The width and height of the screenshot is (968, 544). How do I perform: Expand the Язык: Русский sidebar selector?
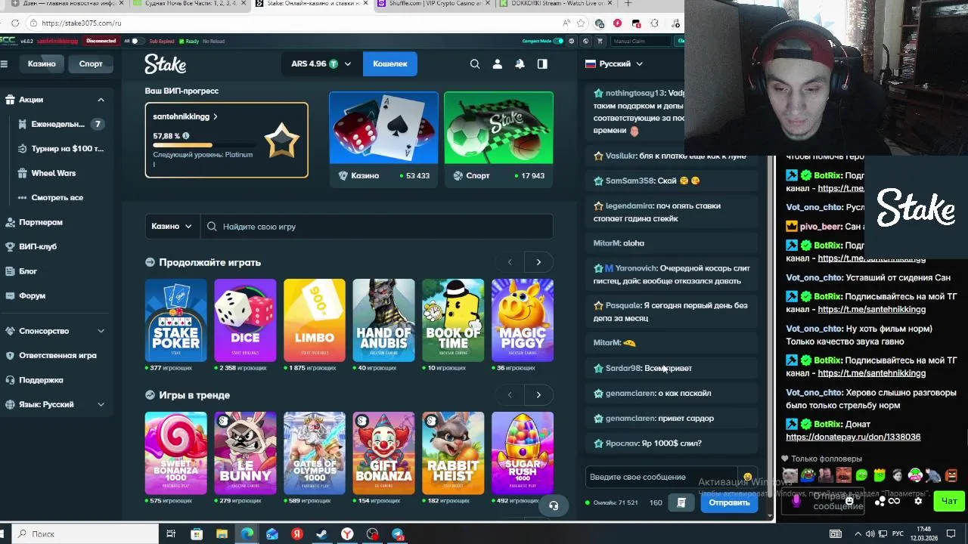[101, 404]
